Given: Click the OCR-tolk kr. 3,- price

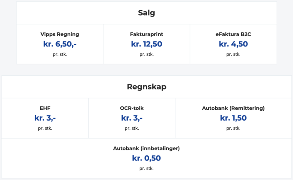Looking at the screenshot, I should pyautogui.click(x=132, y=118).
